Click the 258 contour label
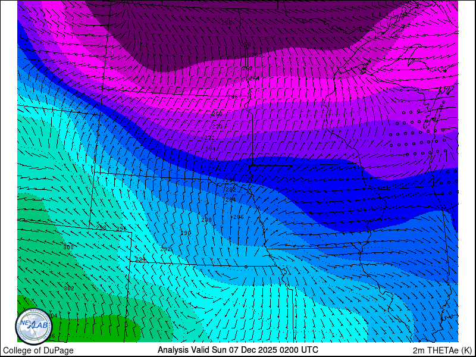Image resolution: width=476 pixels, height=357 pixels. click(x=246, y=44)
